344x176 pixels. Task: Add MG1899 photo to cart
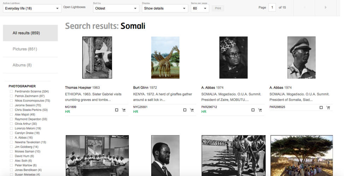click(x=124, y=110)
